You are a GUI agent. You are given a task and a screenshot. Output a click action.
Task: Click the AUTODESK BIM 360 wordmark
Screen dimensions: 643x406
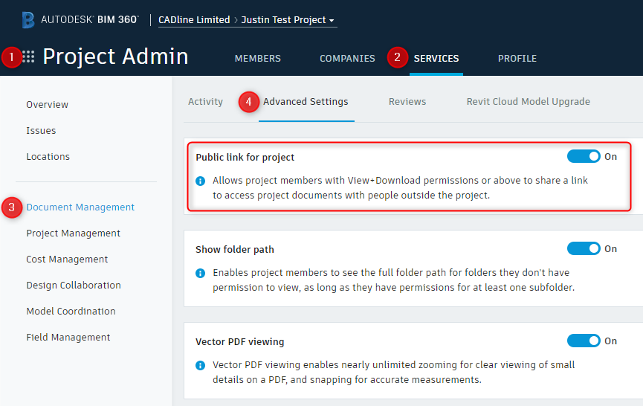coord(90,19)
